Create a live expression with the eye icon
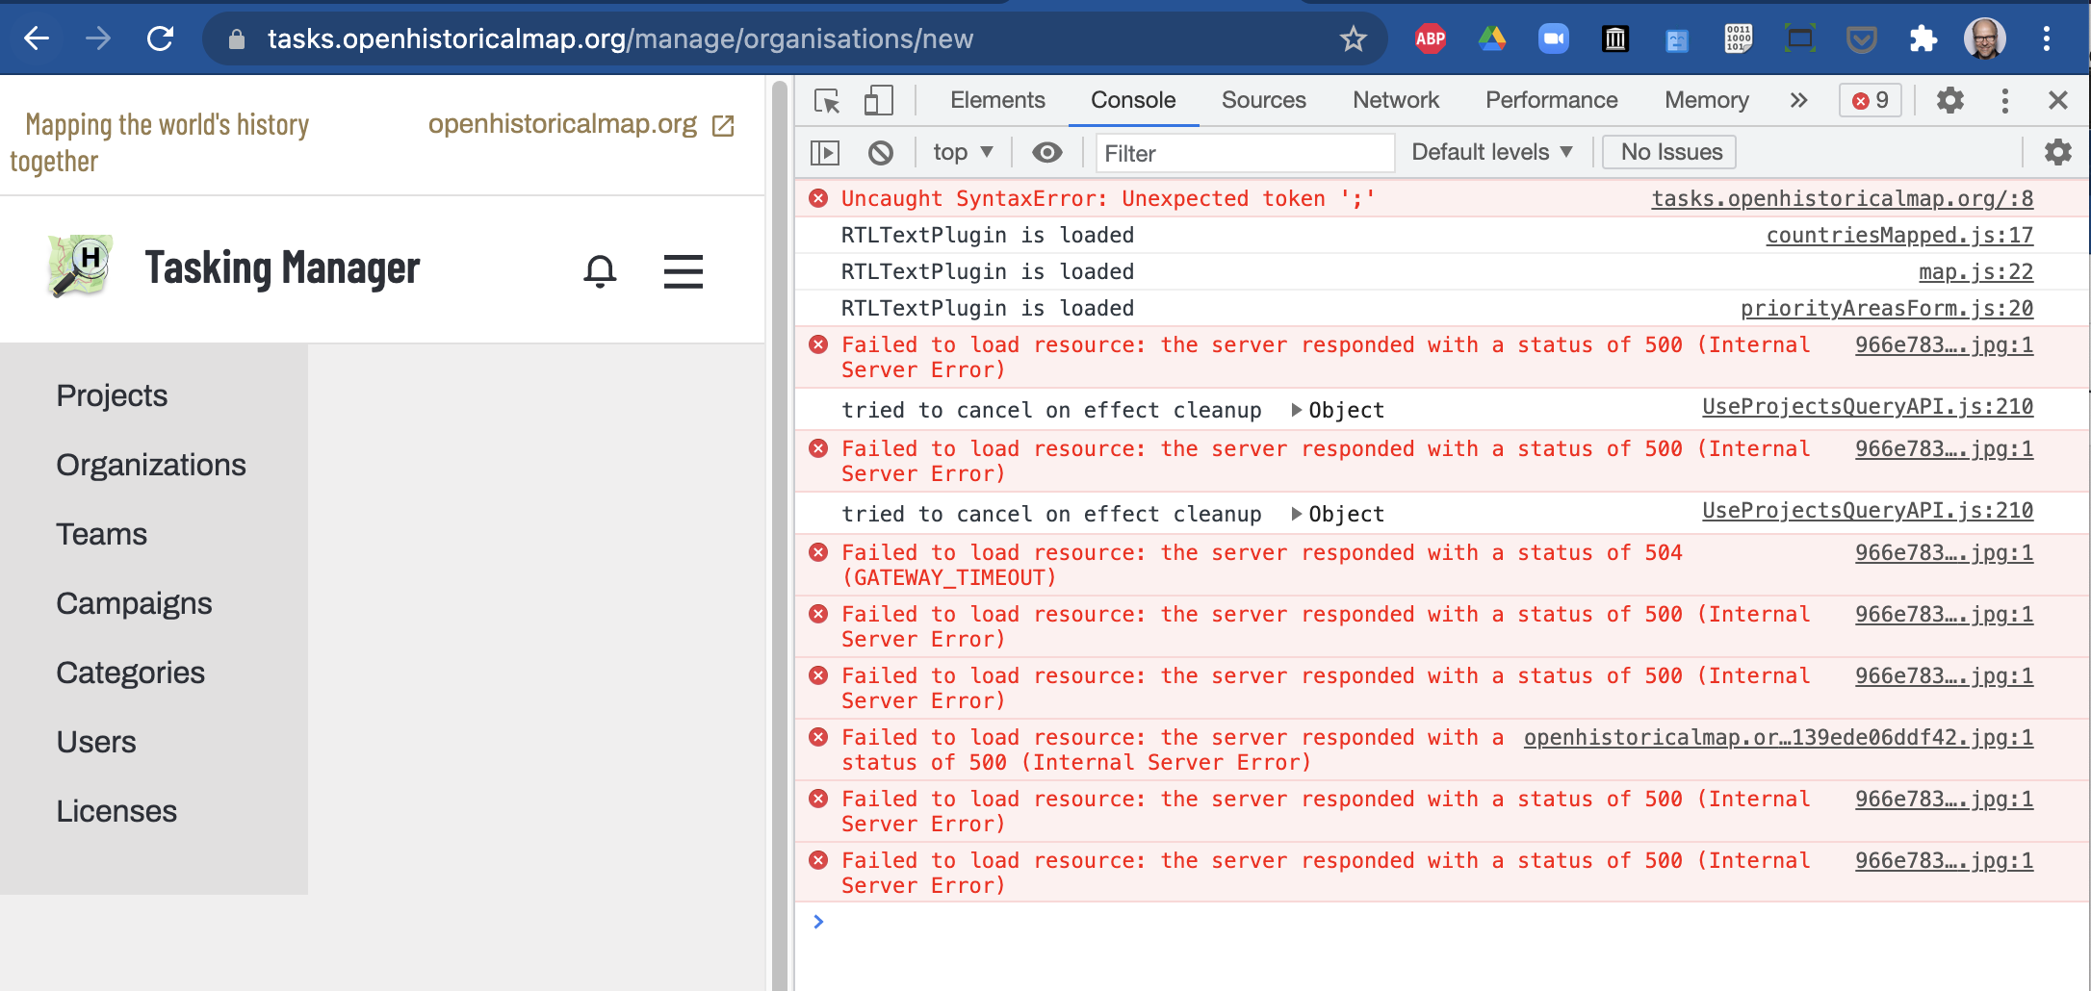 pos(1047,152)
